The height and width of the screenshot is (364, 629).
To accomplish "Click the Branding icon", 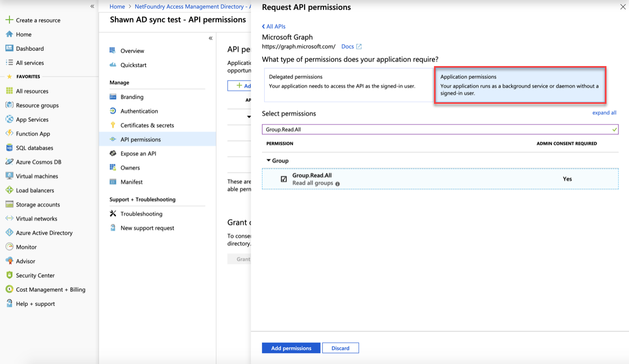I will pos(112,97).
